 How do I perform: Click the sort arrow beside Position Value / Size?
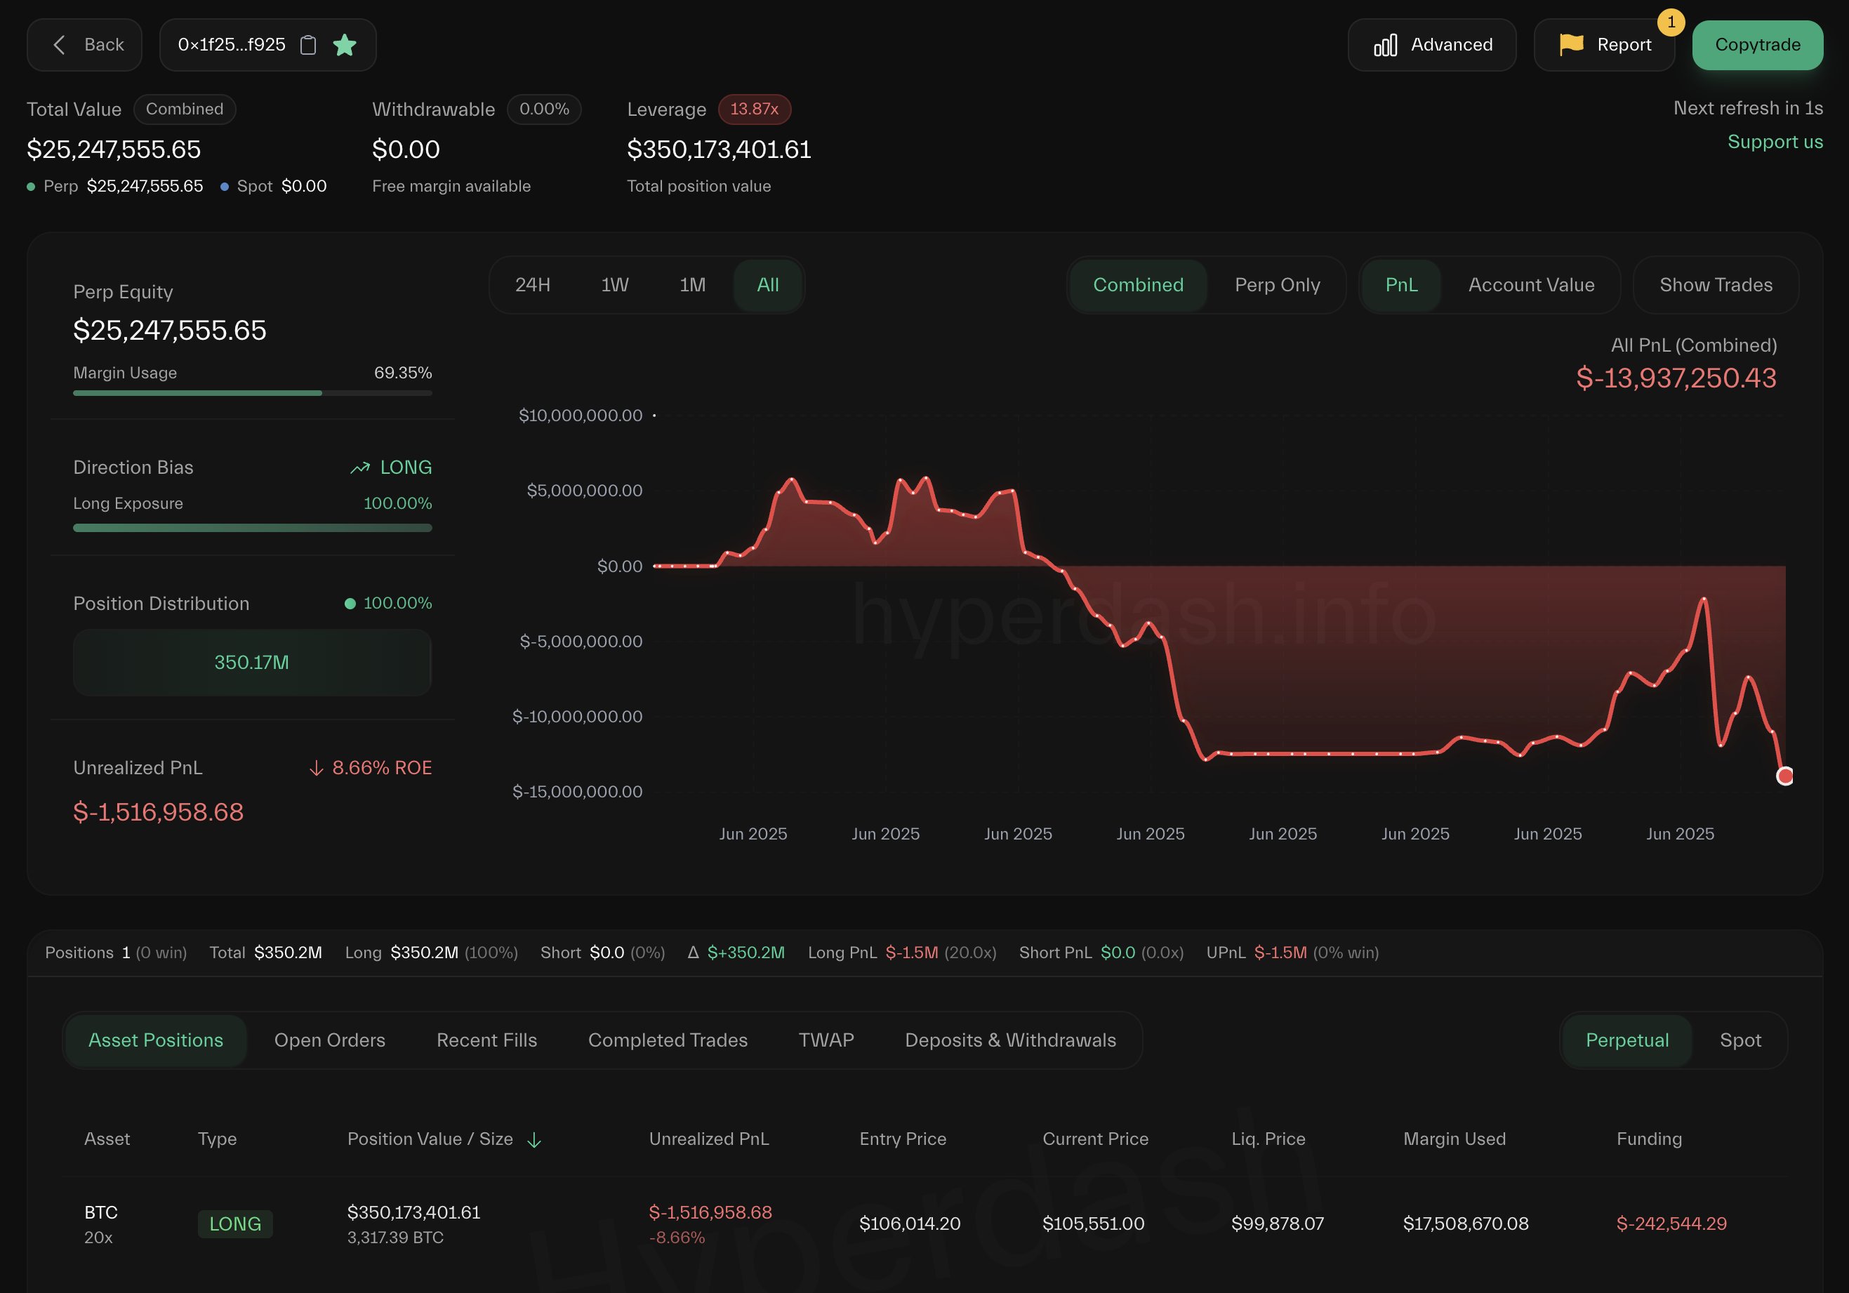coord(534,1140)
